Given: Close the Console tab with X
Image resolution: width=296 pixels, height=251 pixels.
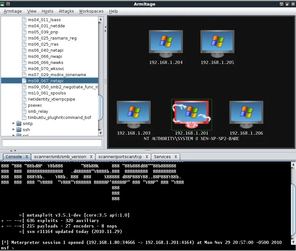Looking at the screenshot, I should tap(27, 157).
